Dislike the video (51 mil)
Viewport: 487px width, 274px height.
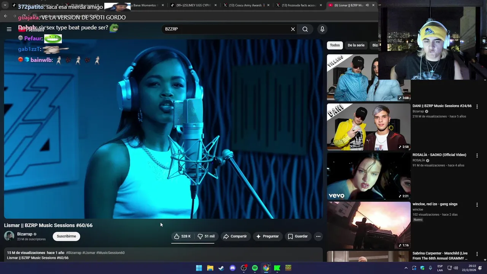(x=206, y=236)
